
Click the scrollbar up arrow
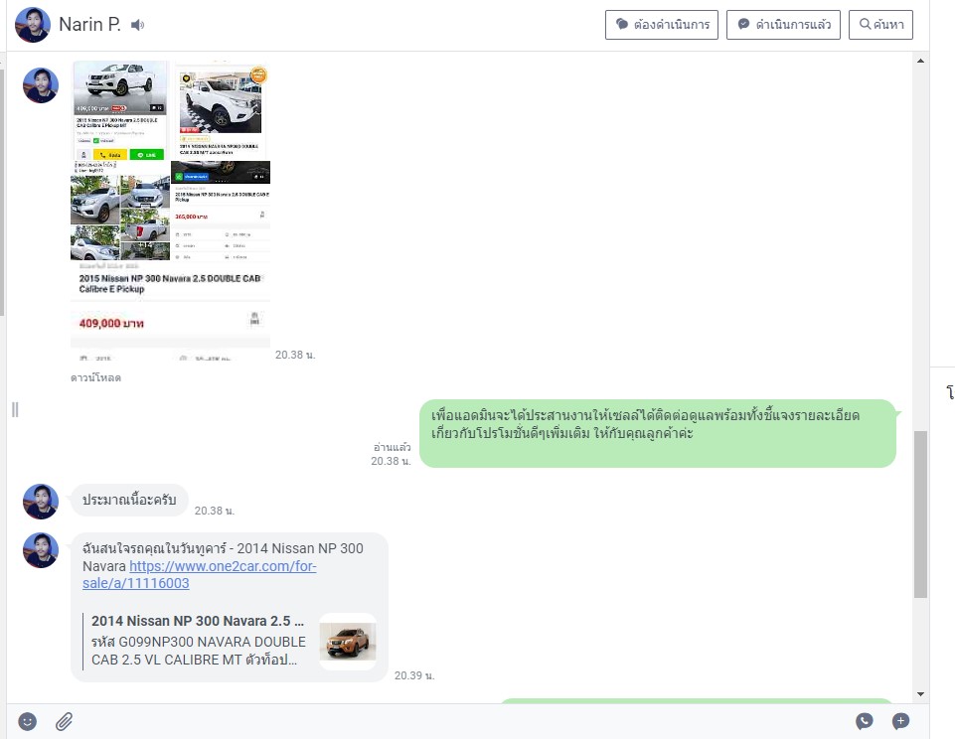tap(920, 61)
